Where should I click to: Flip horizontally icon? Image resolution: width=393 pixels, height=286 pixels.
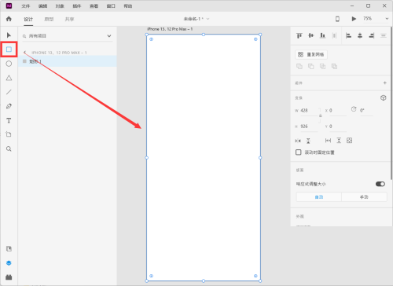298,141
